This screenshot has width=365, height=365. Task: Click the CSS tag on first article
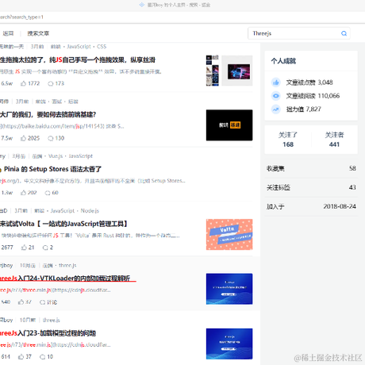point(102,47)
